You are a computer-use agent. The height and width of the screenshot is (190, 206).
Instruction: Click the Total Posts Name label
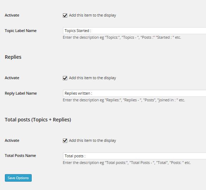tap(20, 156)
